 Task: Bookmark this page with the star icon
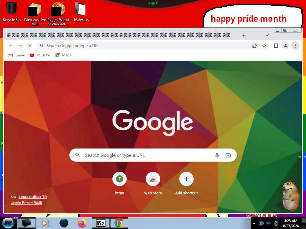[x=264, y=46]
